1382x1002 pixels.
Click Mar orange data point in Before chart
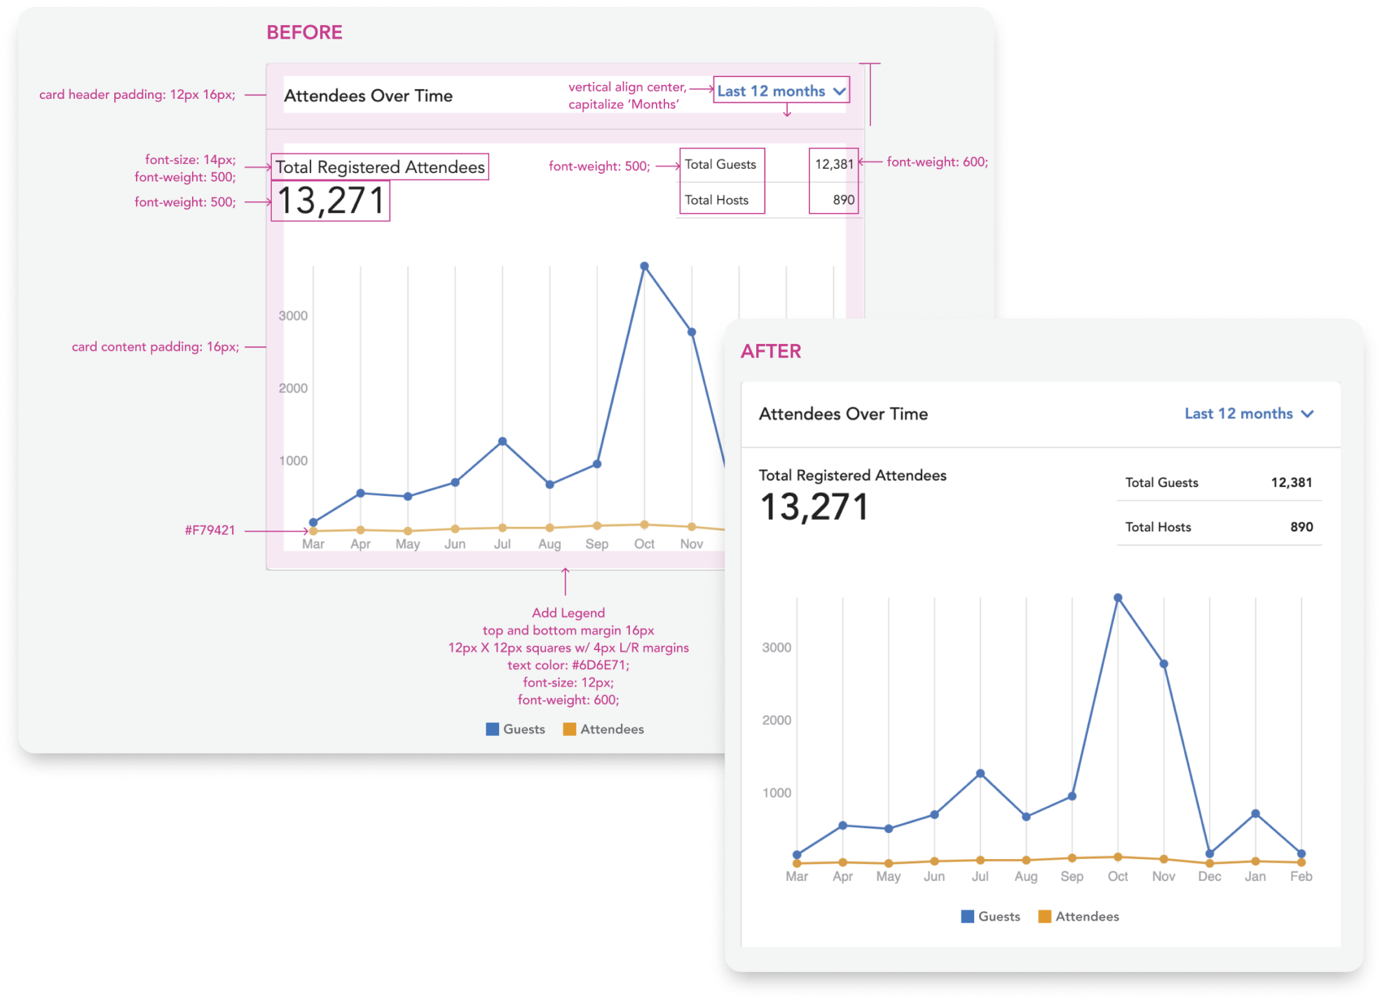point(313,531)
